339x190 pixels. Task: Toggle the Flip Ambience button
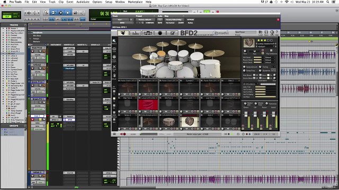(271, 51)
